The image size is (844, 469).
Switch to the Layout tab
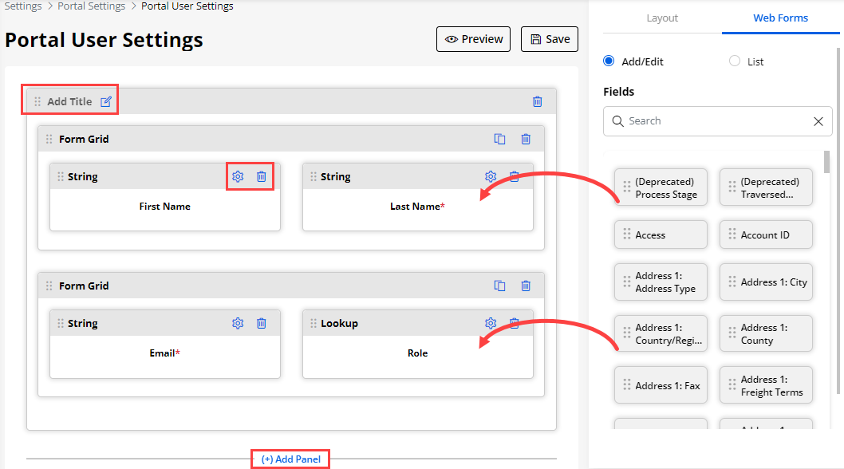(x=662, y=18)
